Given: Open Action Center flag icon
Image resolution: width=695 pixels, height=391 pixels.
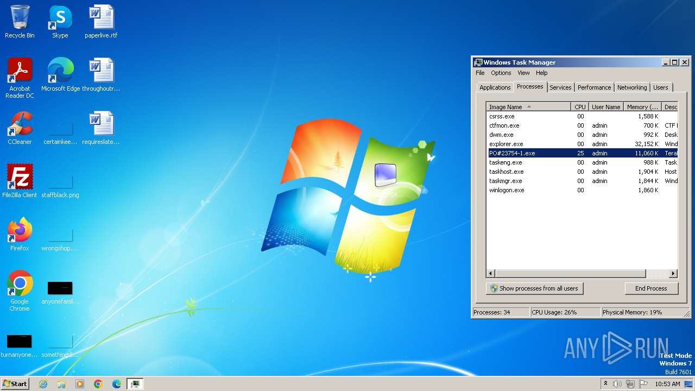Looking at the screenshot, I should pos(643,384).
